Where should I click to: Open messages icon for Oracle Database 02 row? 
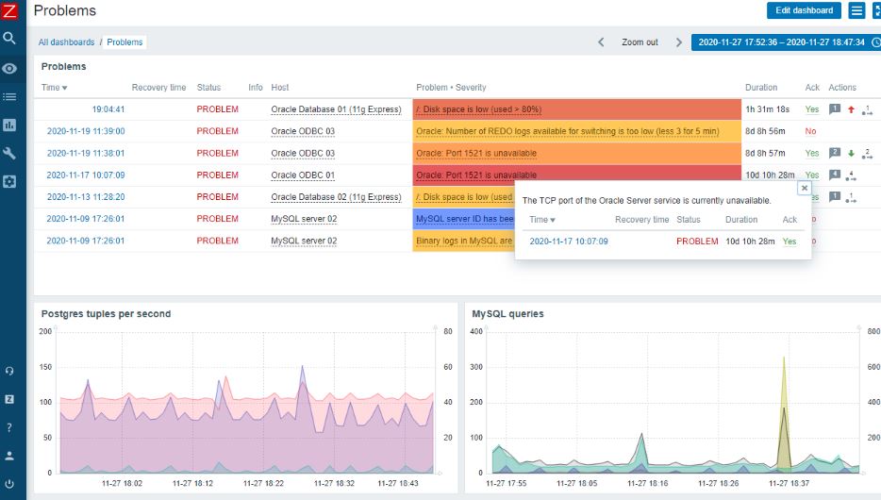pyautogui.click(x=835, y=196)
